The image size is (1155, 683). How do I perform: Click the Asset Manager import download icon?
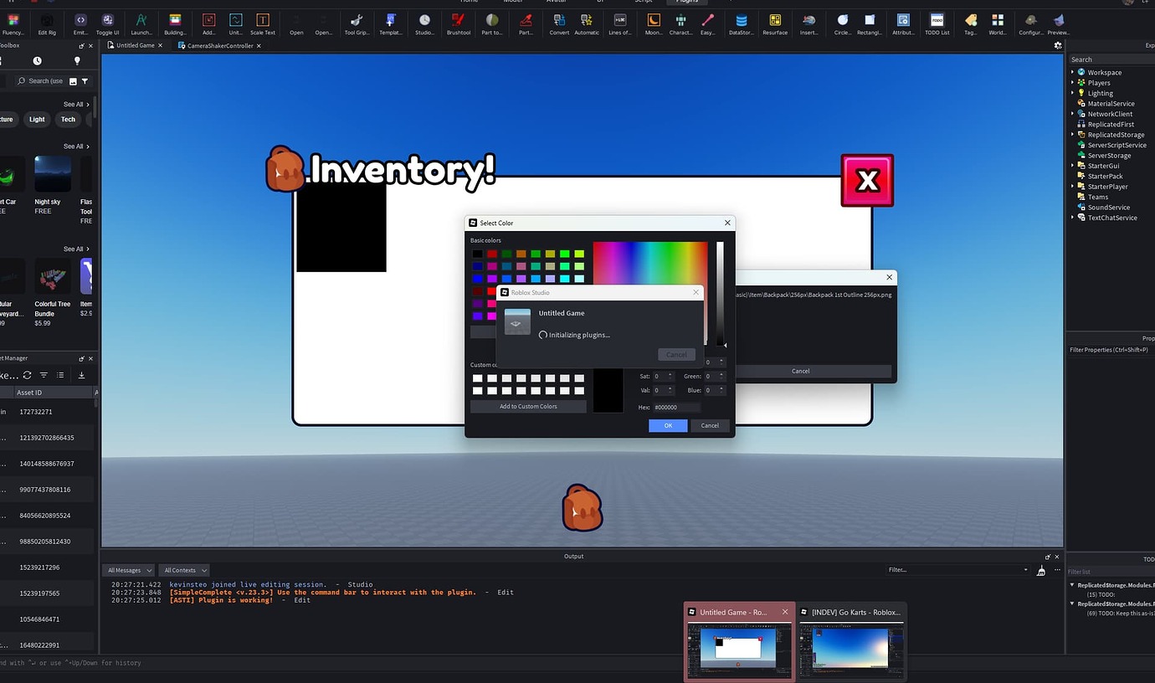click(81, 375)
